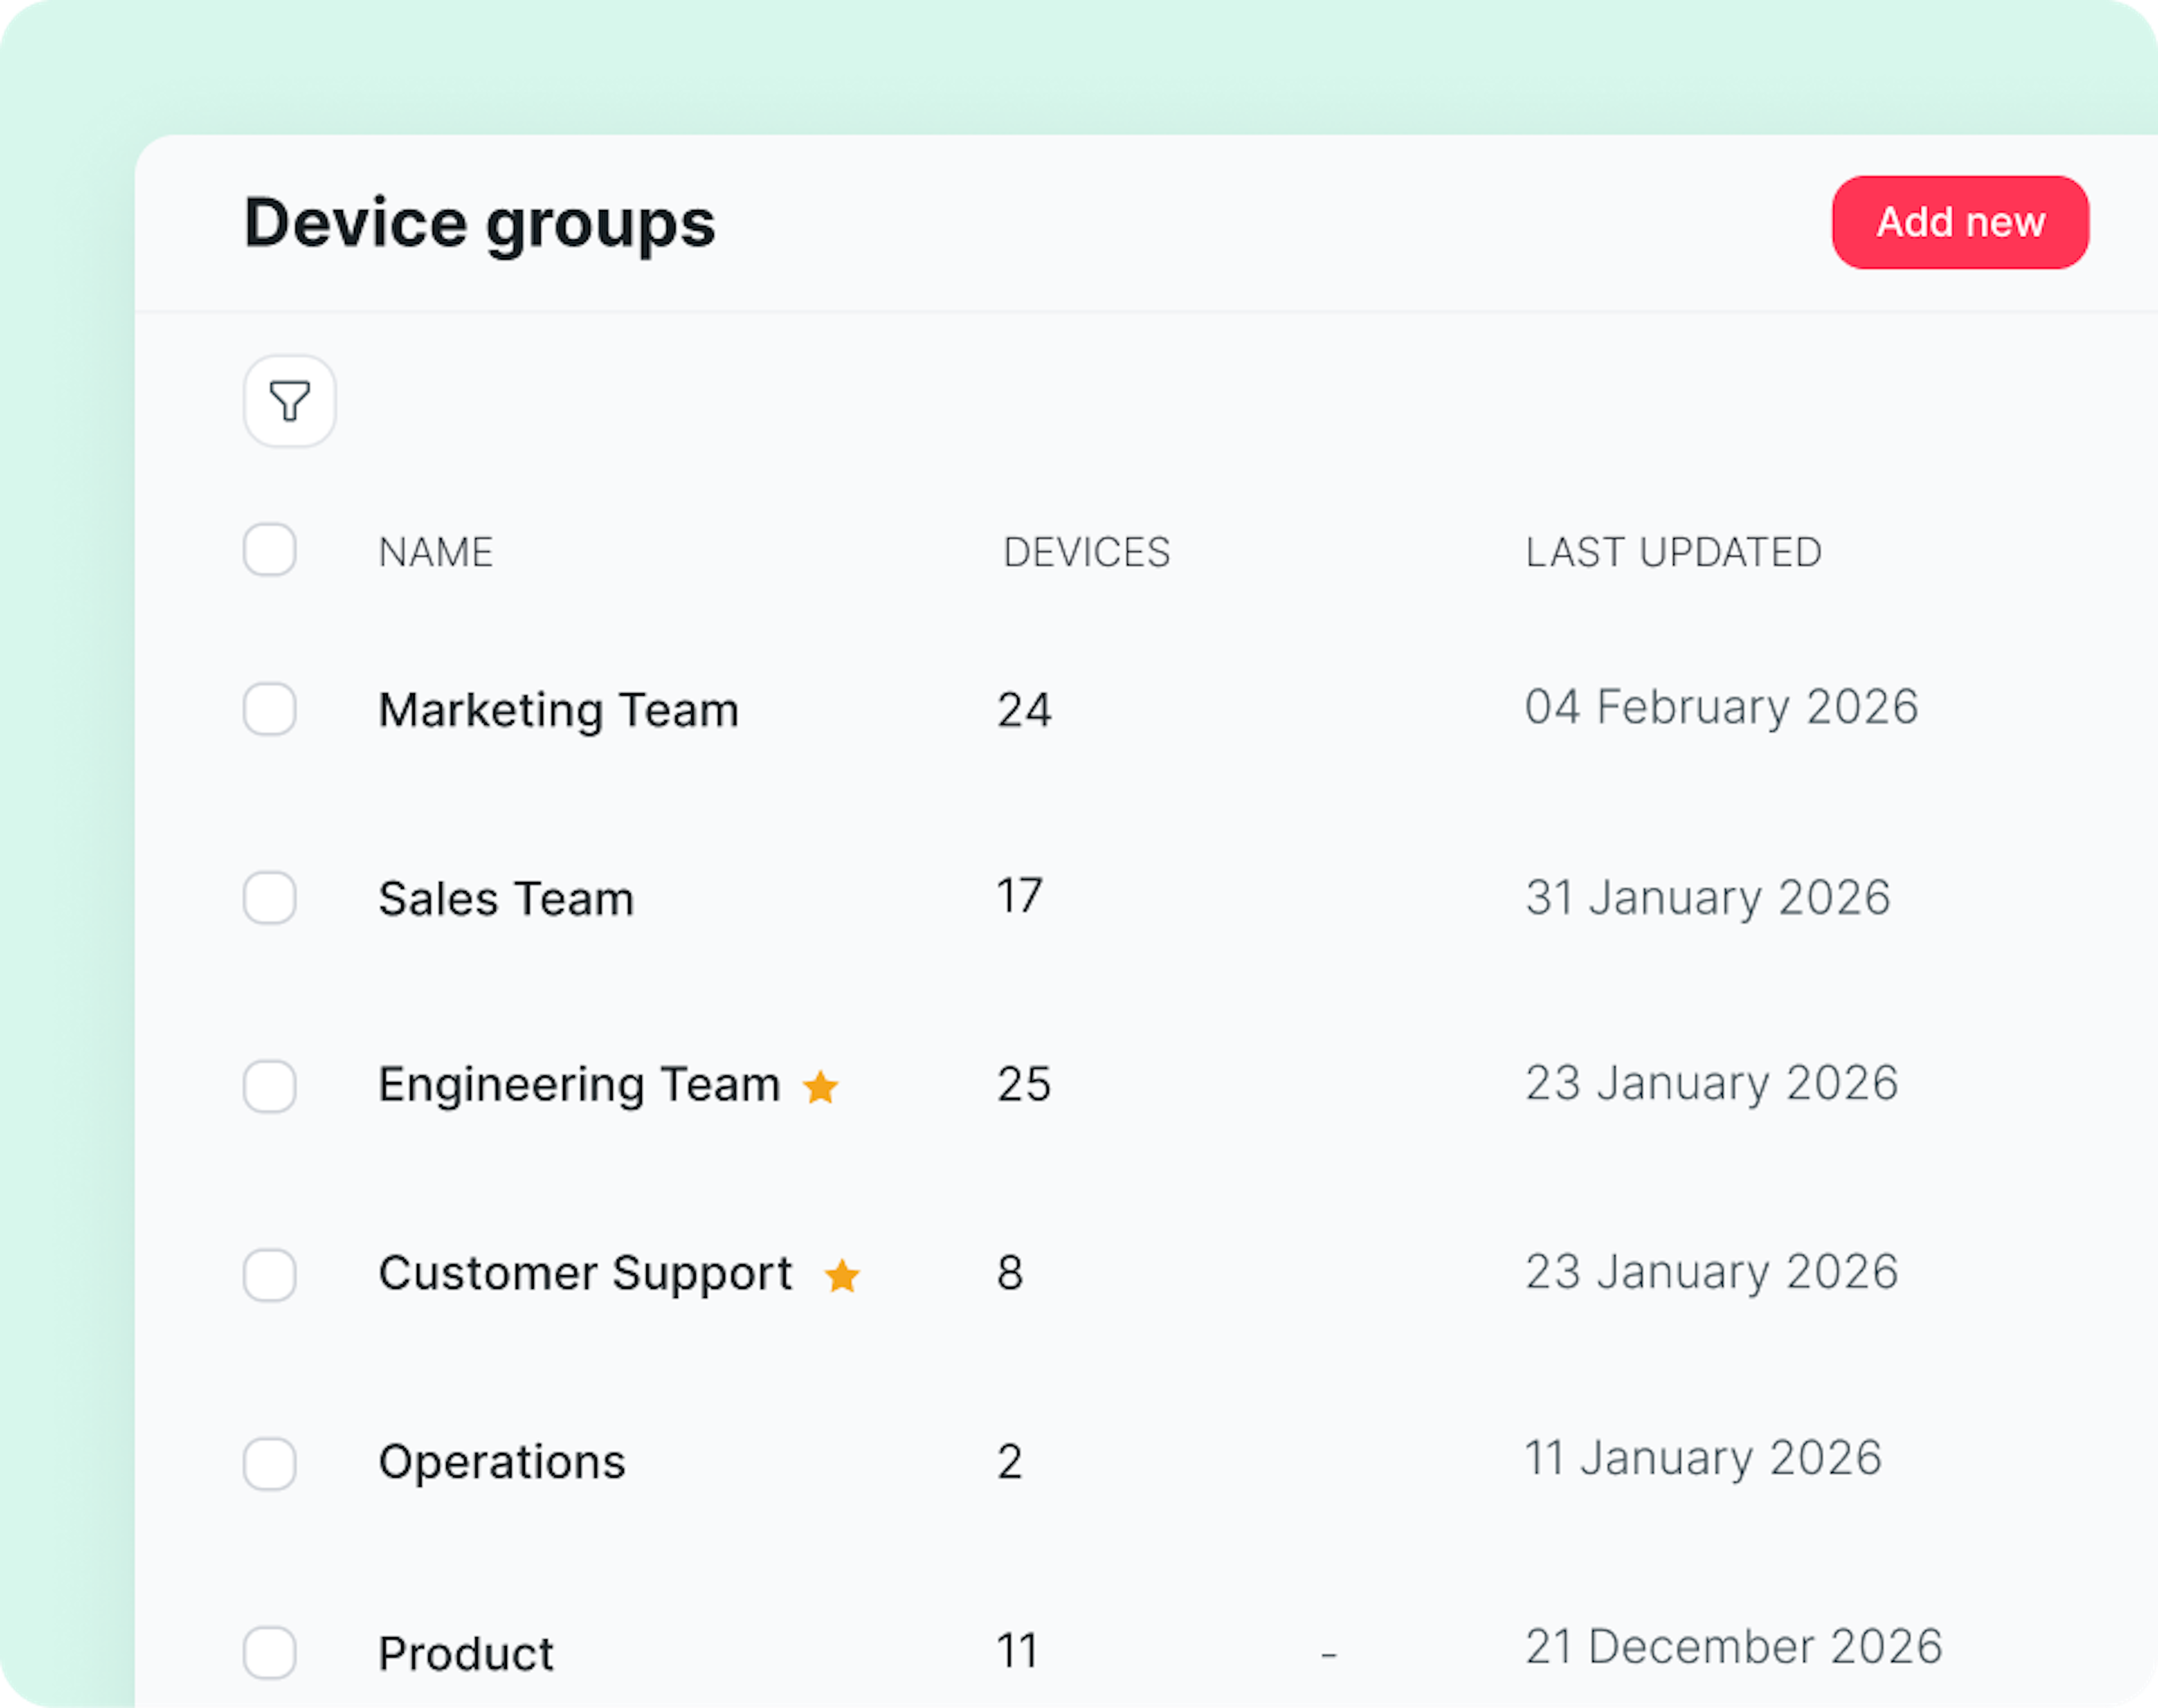Viewport: 2158px width, 1708px height.
Task: Select the Sales Team checkbox
Action: (x=270, y=898)
